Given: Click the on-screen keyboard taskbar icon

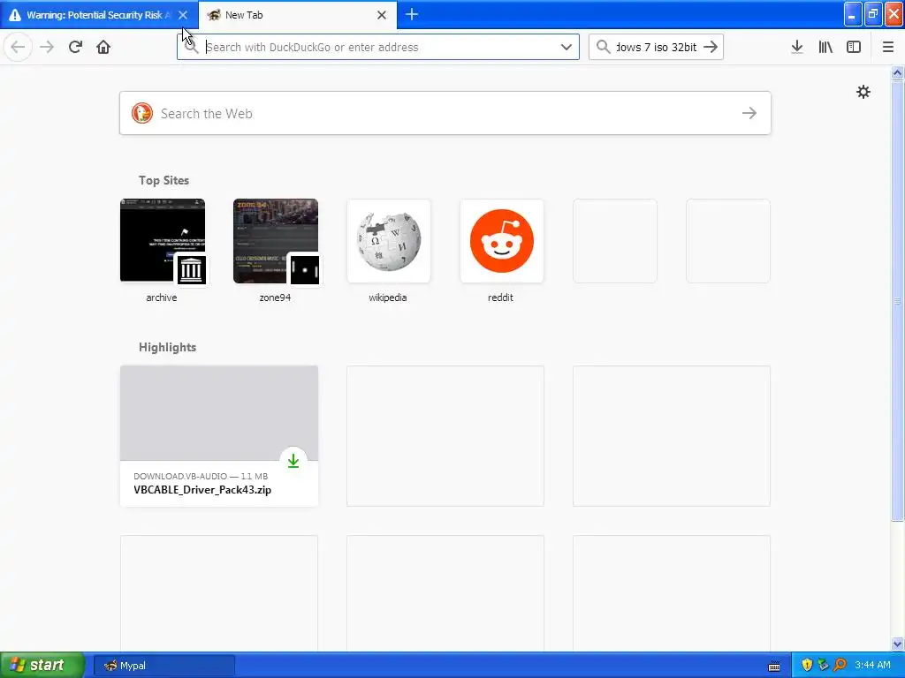Looking at the screenshot, I should coord(774,666).
